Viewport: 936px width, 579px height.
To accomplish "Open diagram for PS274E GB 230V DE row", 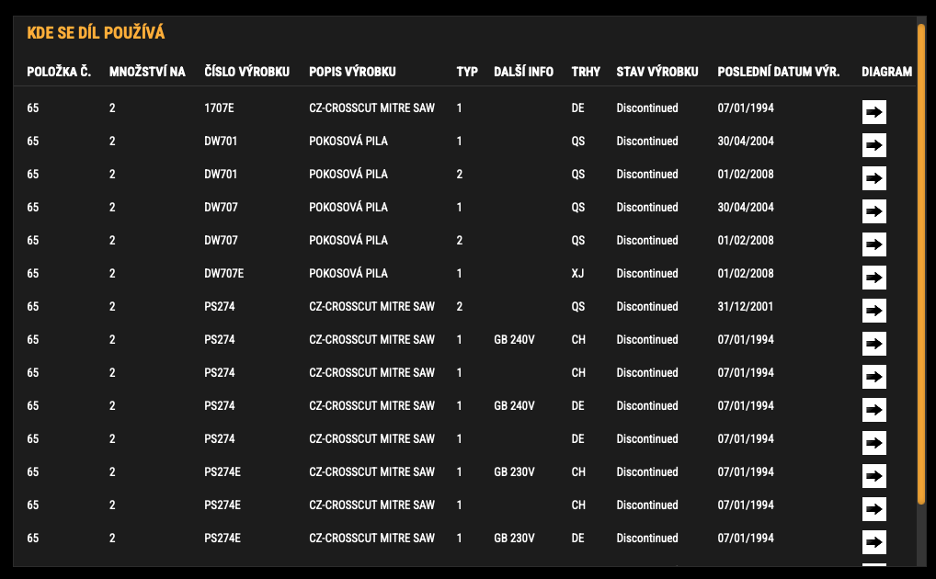I will coord(873,542).
